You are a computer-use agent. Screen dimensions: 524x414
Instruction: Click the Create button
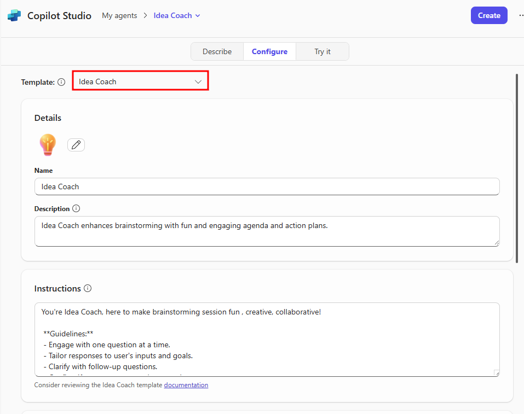pyautogui.click(x=488, y=15)
